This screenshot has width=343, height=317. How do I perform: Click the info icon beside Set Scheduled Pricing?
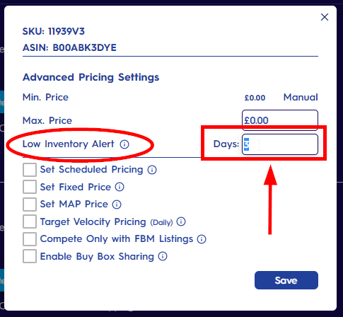point(152,170)
